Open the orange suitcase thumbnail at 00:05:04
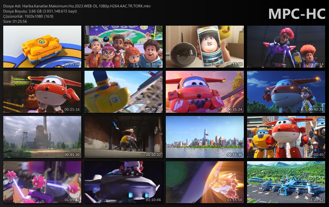This screenshot has width=329, height=207. (x=42, y=47)
